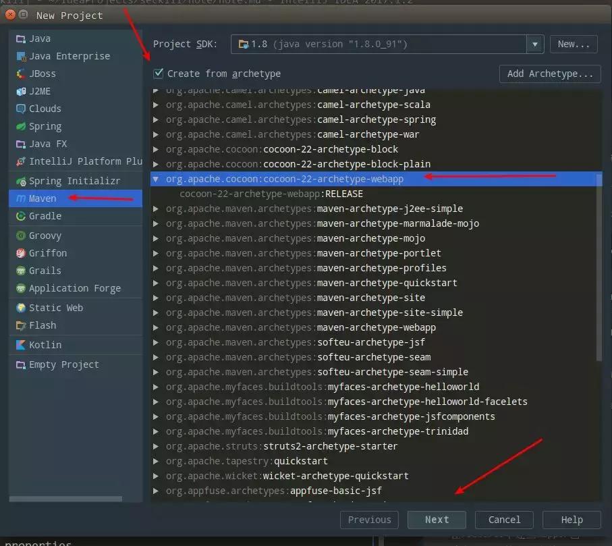Open the Project SDK dropdown
The width and height of the screenshot is (612, 546).
pyautogui.click(x=536, y=45)
